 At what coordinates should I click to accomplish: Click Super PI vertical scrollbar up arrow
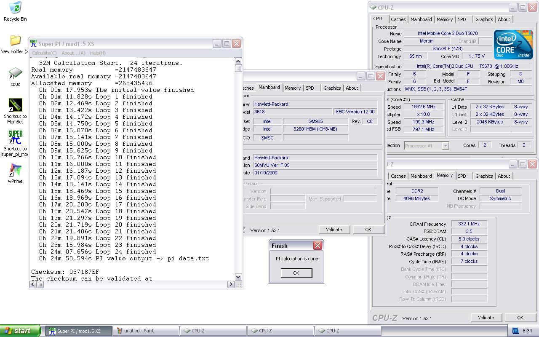238,61
